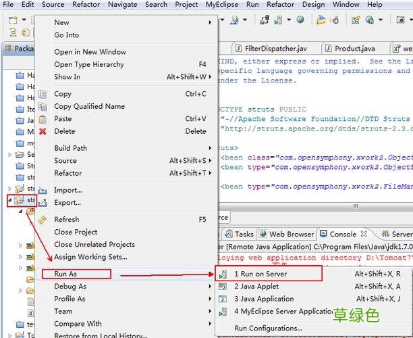
Task: Expand the Refactor submenu arrow
Action: pos(210,173)
